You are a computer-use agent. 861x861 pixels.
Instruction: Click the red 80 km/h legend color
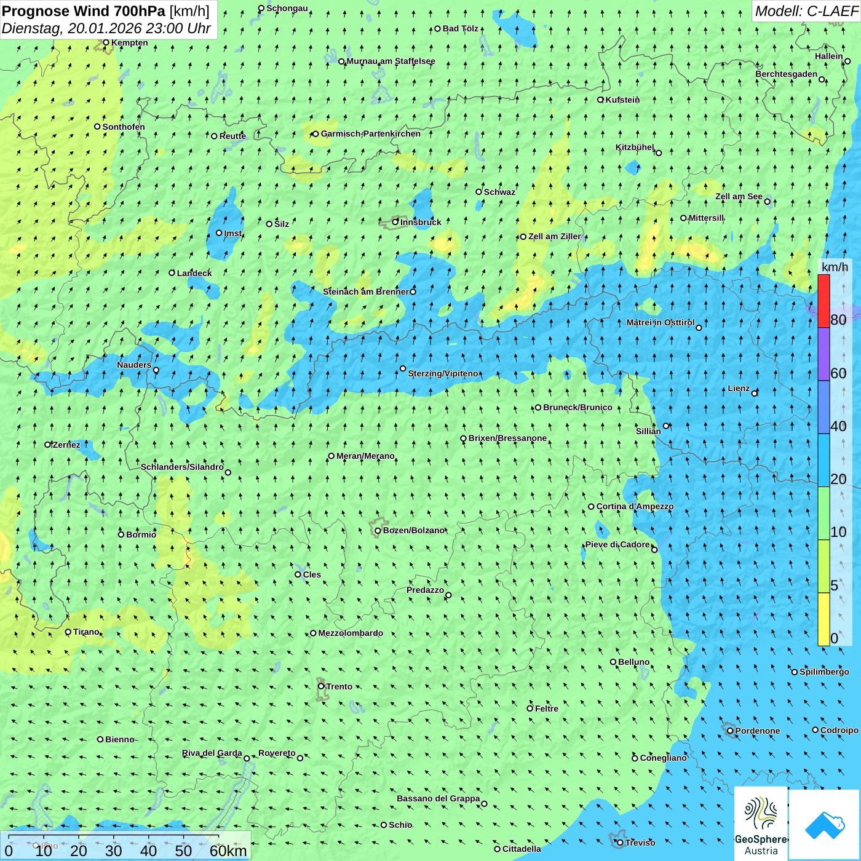[823, 301]
